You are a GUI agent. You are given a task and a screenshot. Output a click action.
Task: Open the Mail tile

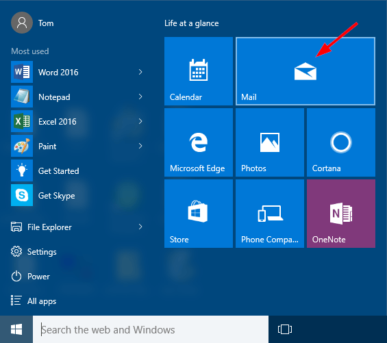pos(305,71)
